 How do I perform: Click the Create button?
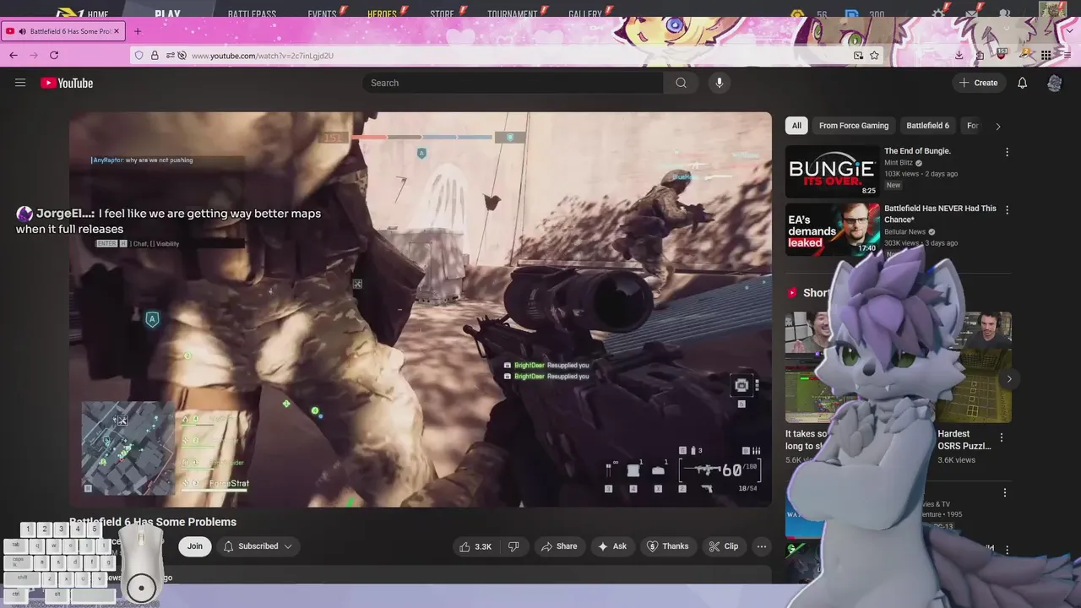click(x=979, y=83)
